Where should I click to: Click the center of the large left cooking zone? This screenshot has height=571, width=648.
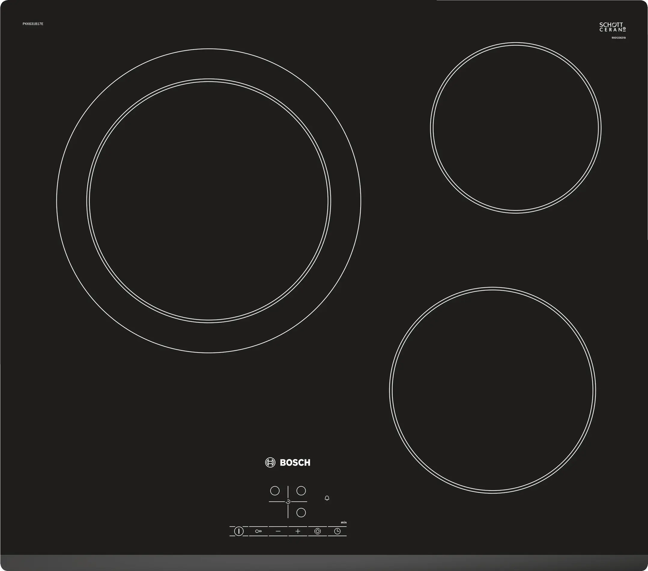(x=209, y=201)
